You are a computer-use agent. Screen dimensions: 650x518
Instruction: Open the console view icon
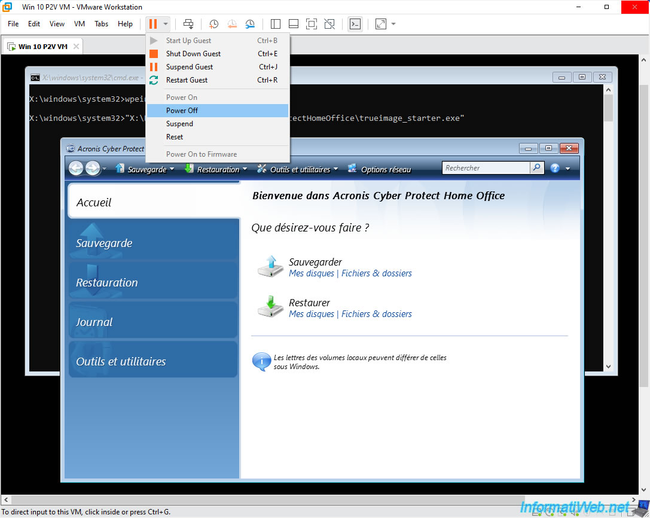point(355,24)
